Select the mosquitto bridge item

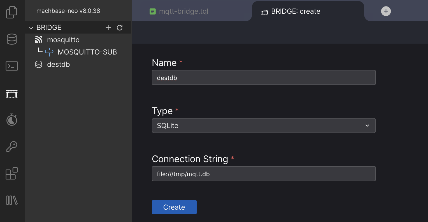tap(63, 40)
